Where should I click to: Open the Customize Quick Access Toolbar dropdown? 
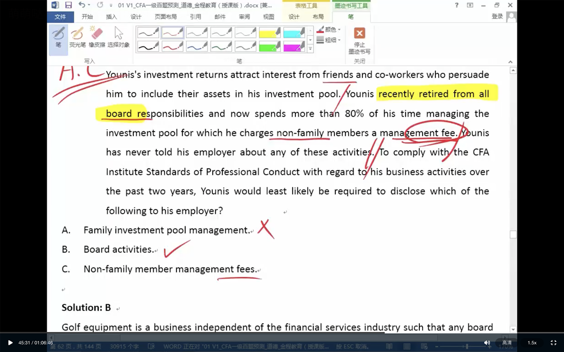111,6
